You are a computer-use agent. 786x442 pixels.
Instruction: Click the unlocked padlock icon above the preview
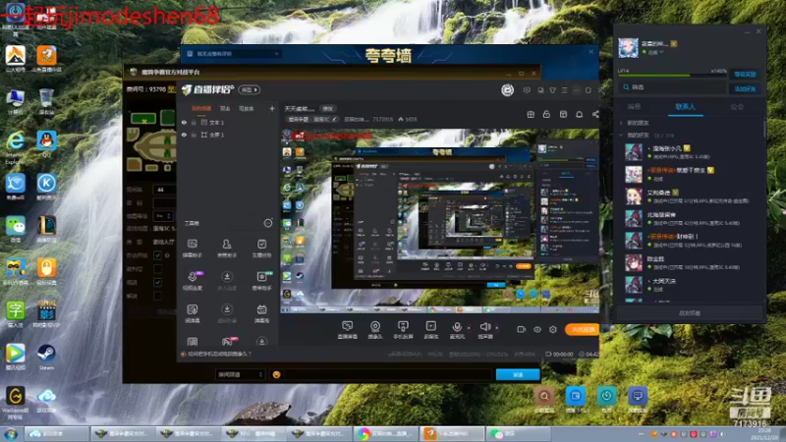tap(546, 115)
